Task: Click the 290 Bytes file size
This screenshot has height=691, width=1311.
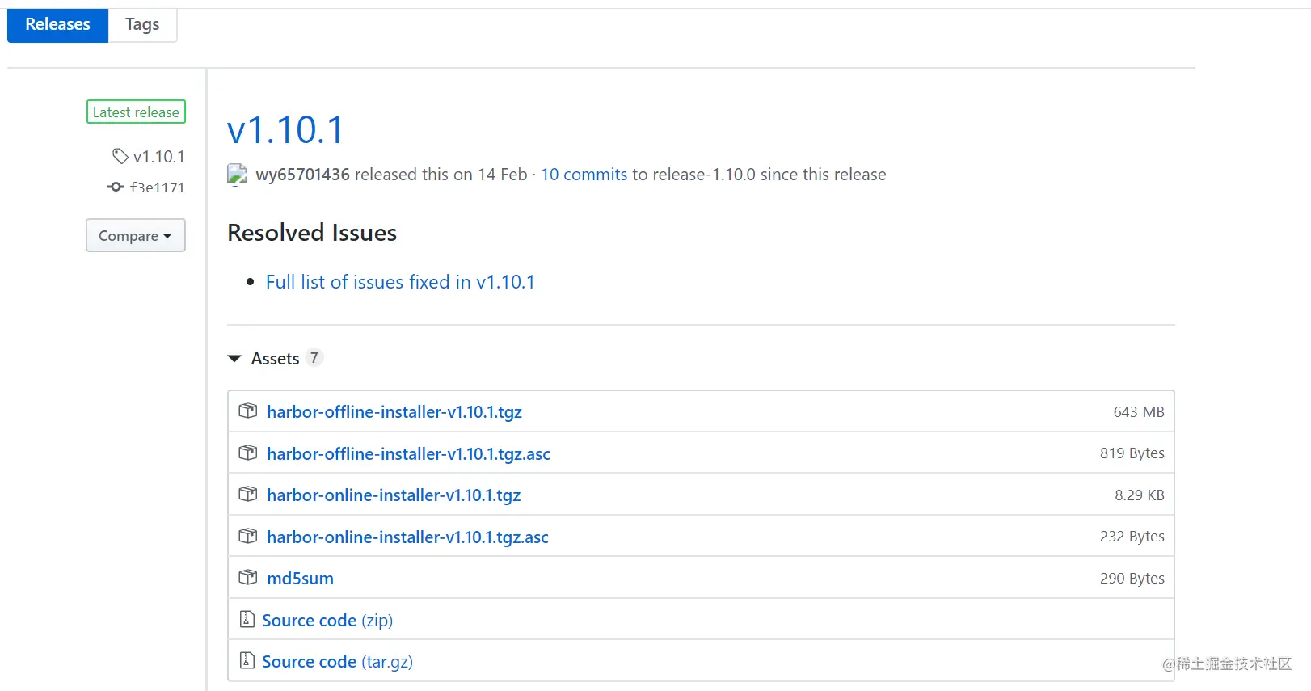Action: 1132,579
